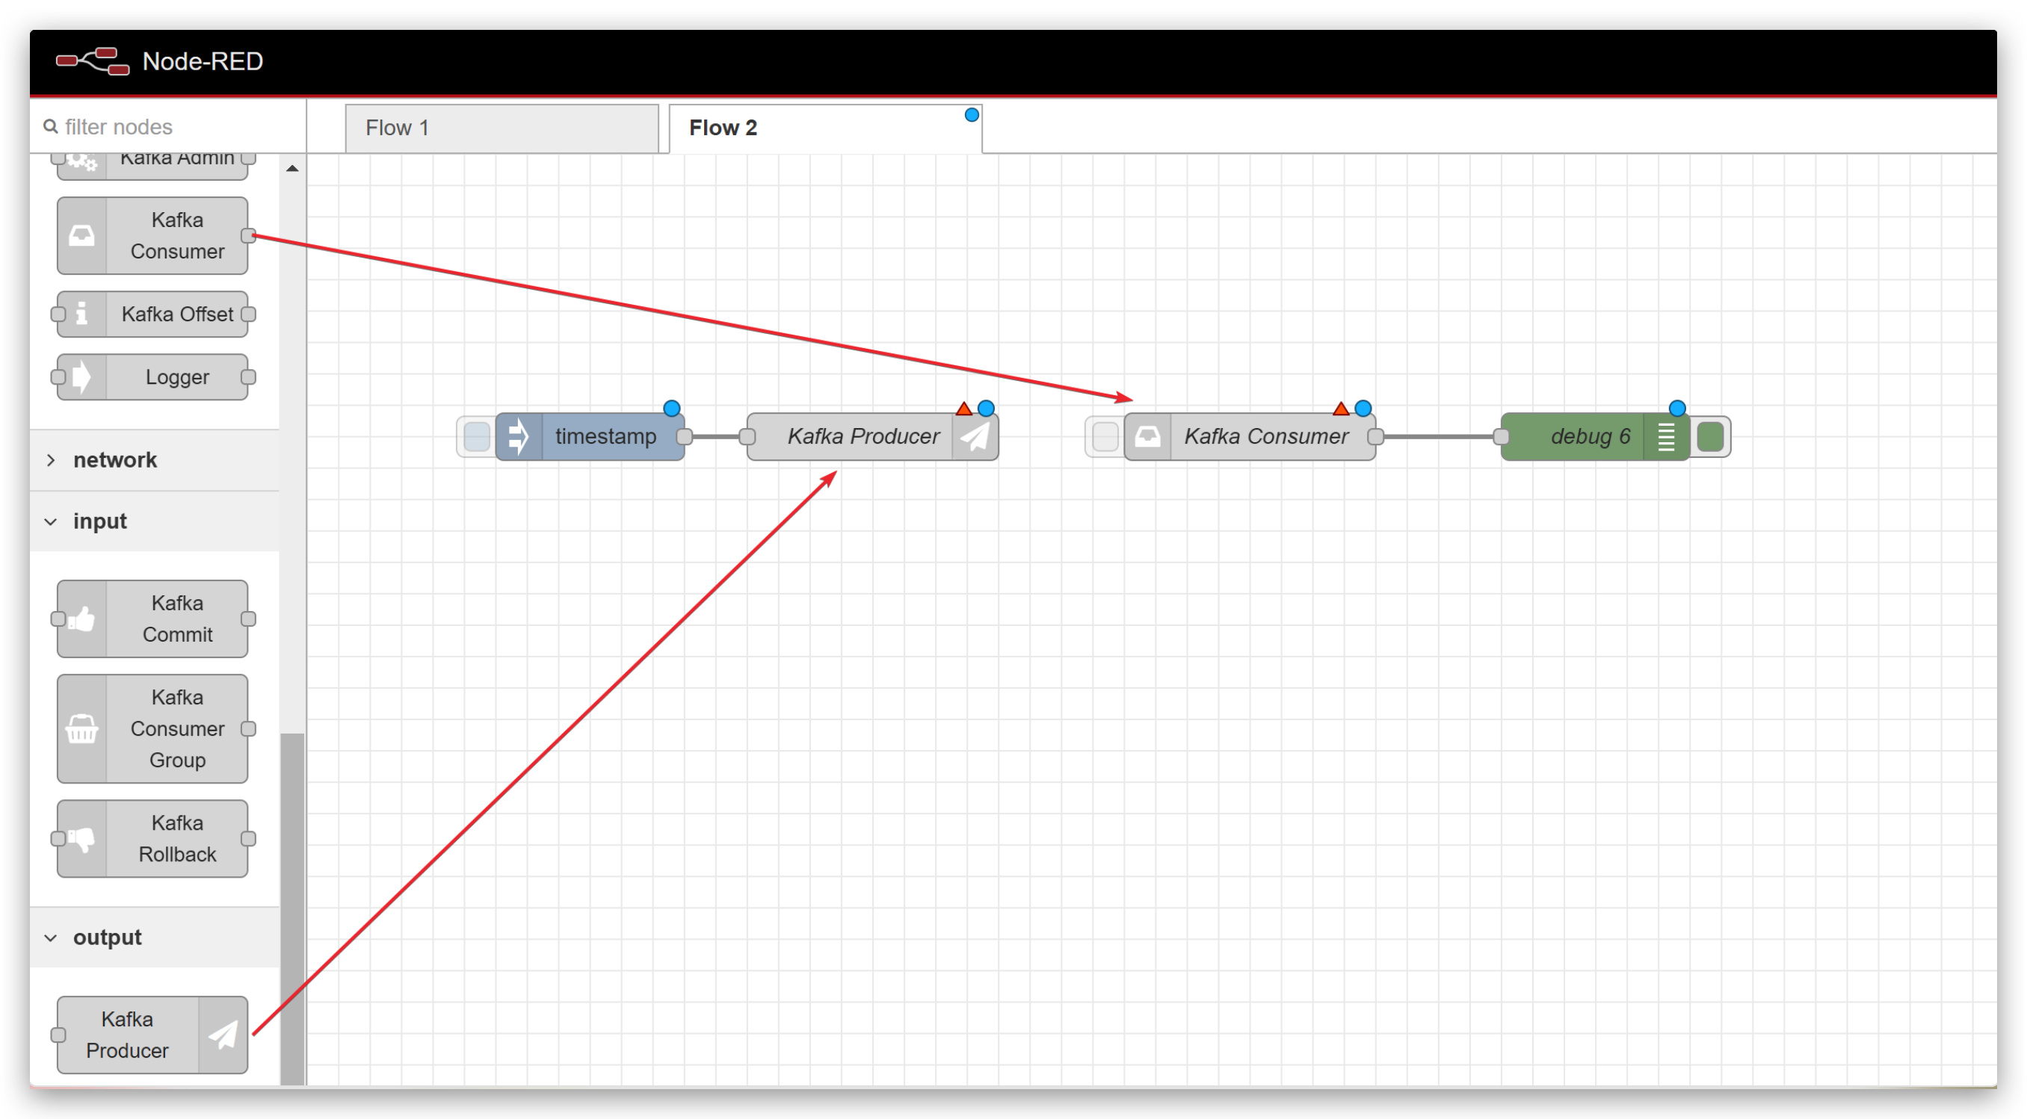
Task: Click the debug 6 node list icon
Action: (1666, 436)
